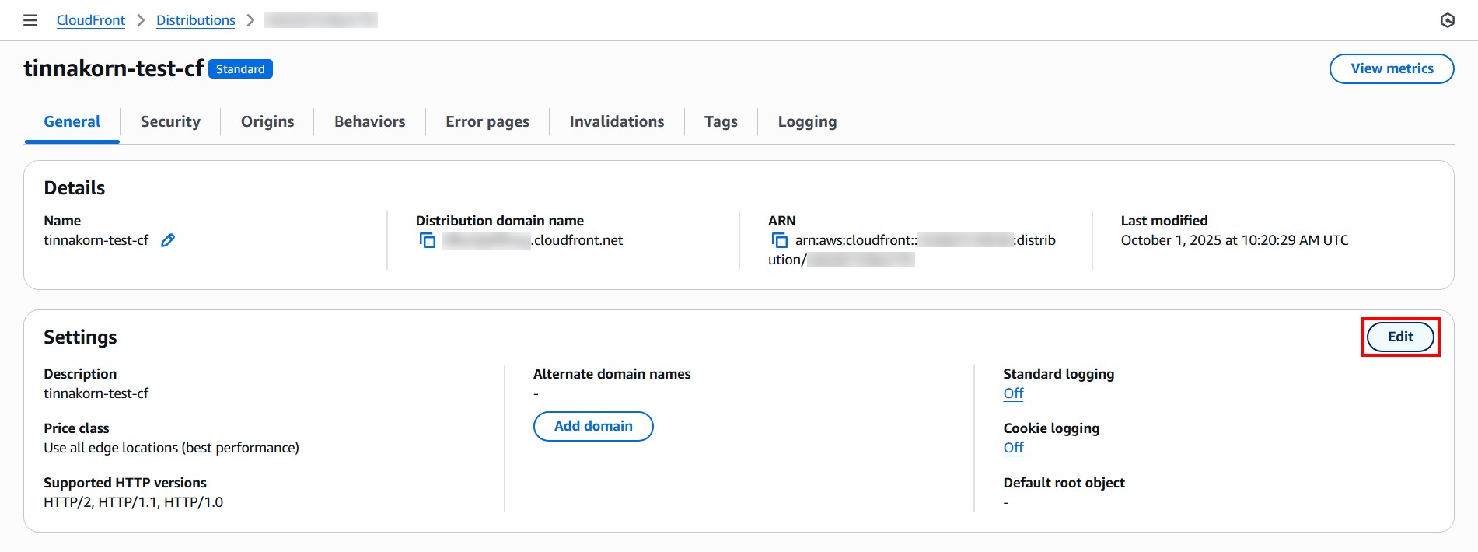Open the Logging tab
This screenshot has height=552, width=1478.
807,121
